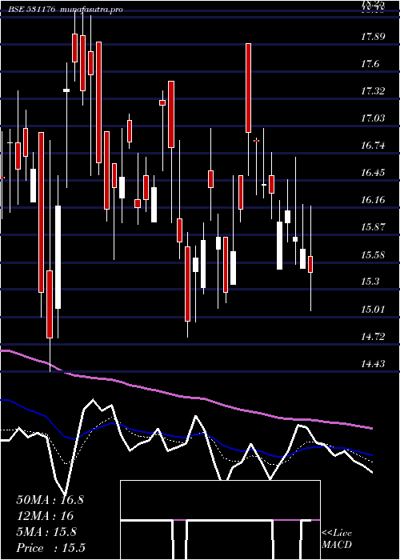Click the 15.87 price axis label
400x560 pixels.
tap(373, 227)
